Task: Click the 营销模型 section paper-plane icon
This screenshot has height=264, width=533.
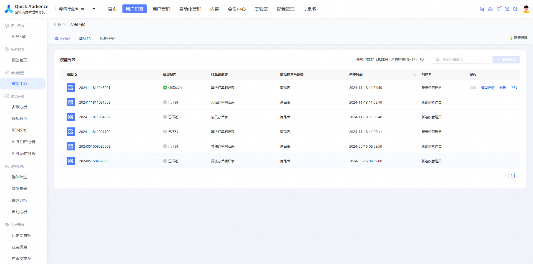Action: pos(7,73)
